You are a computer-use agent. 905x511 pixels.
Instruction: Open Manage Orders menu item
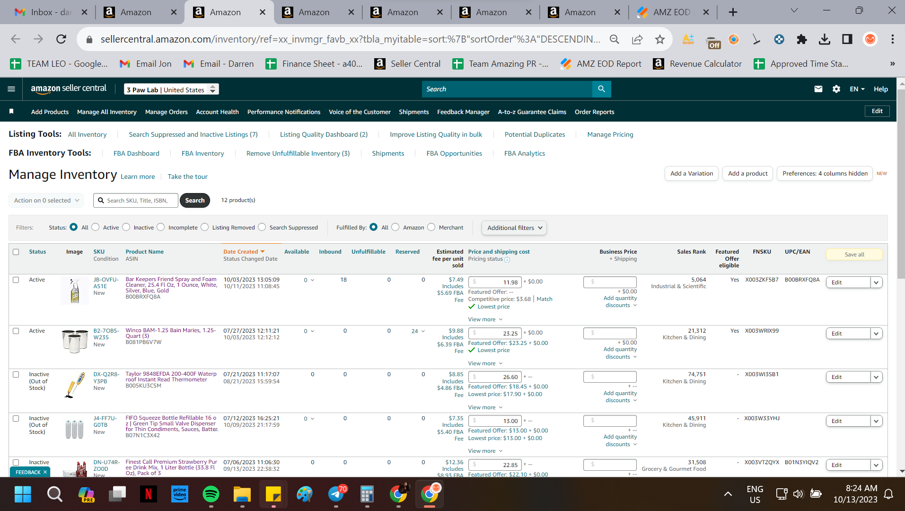167,112
